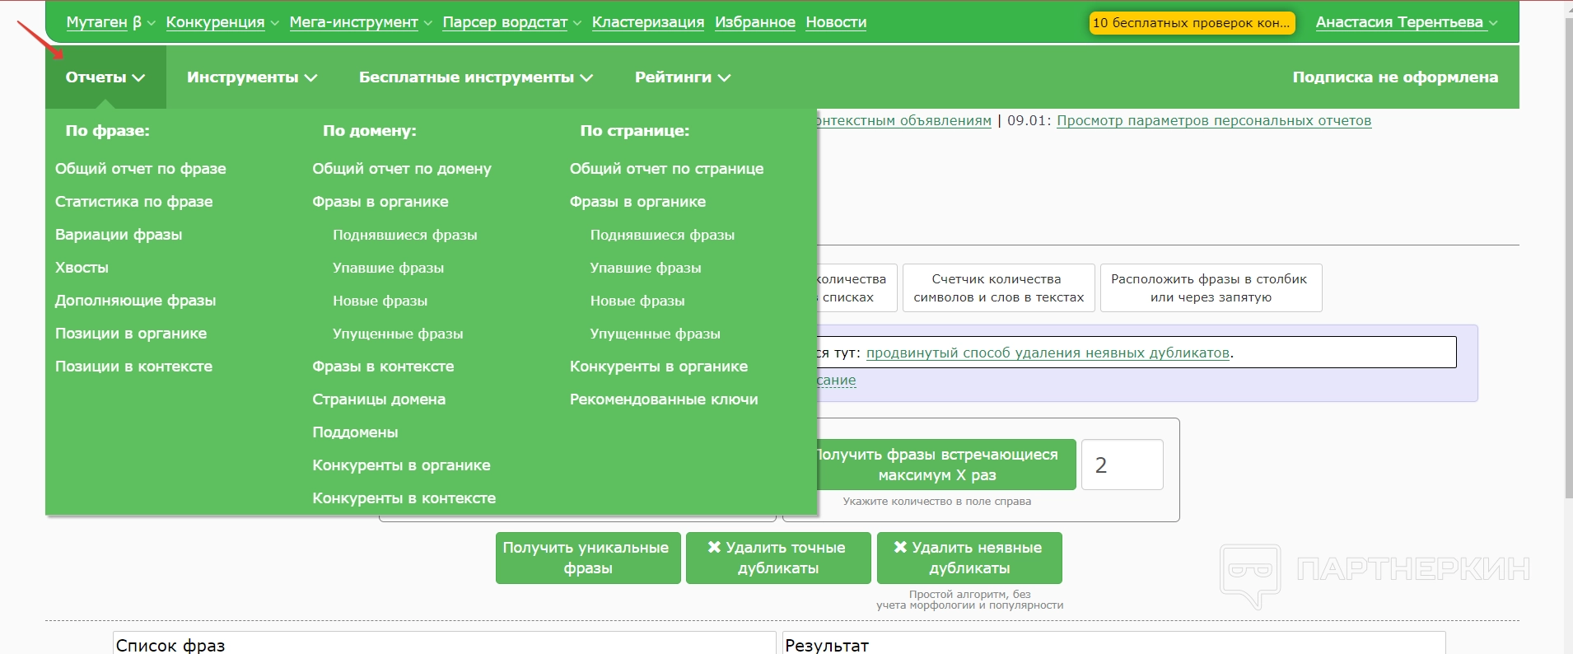Select Общий отчет по фразе

[141, 169]
